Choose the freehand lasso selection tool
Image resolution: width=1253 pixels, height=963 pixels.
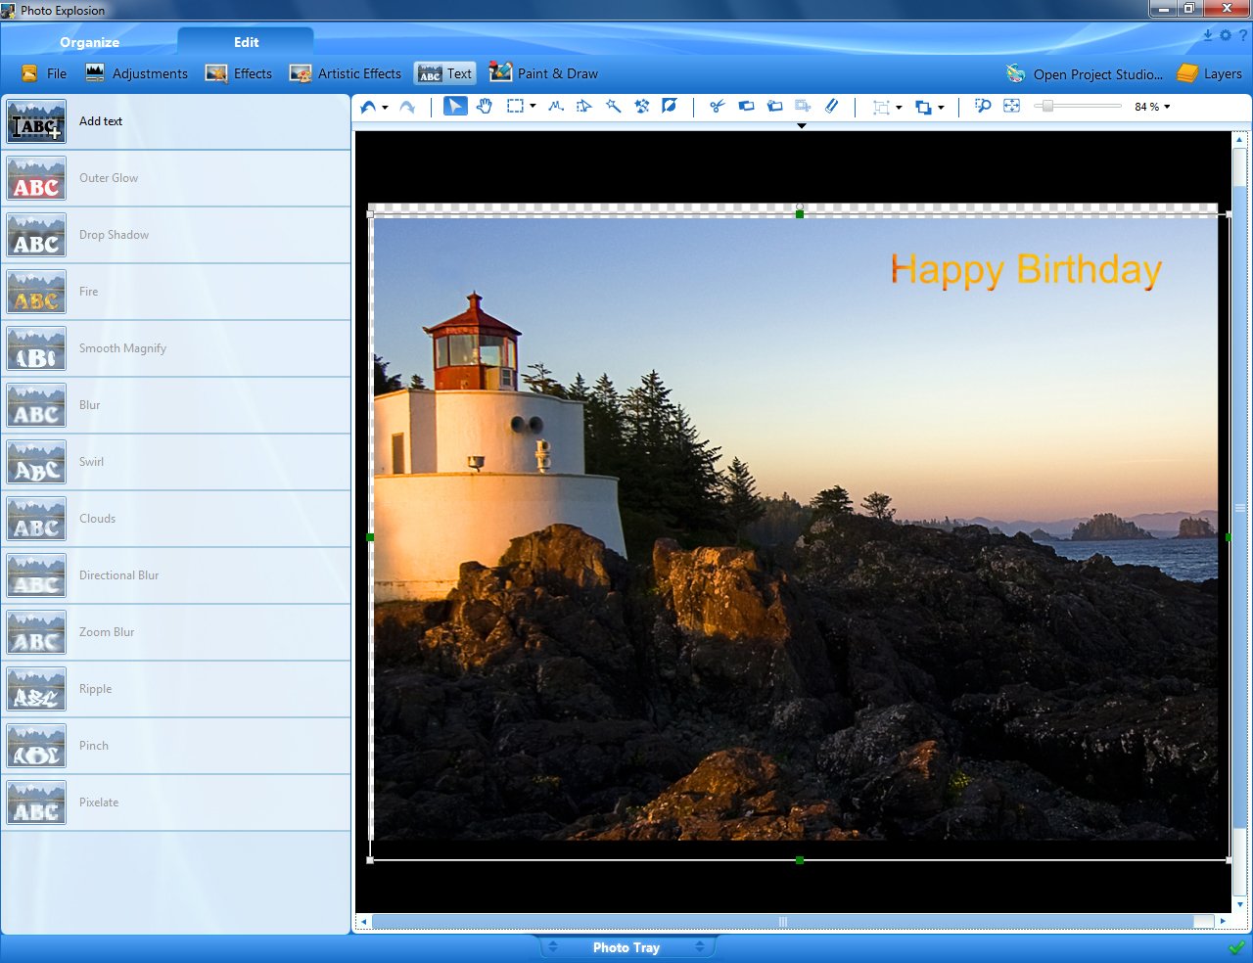tap(556, 106)
